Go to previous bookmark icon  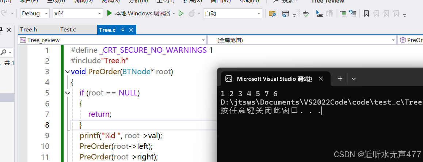tap(377, 14)
